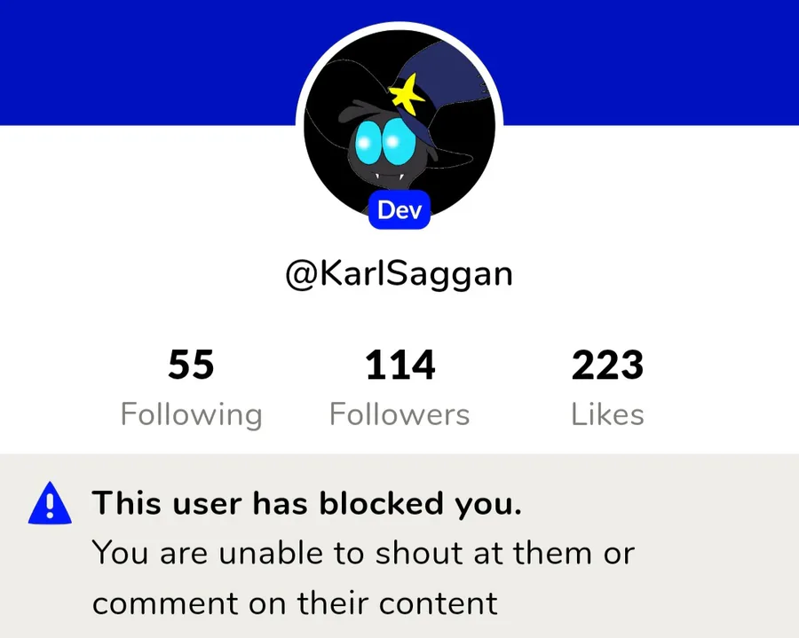
Task: Click the avatar character's white fangs
Action: click(x=390, y=177)
